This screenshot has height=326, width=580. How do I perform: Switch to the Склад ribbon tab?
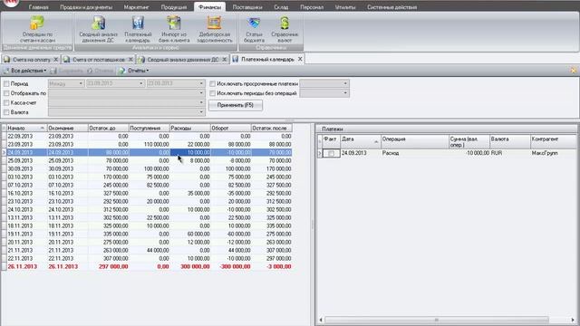pyautogui.click(x=281, y=7)
